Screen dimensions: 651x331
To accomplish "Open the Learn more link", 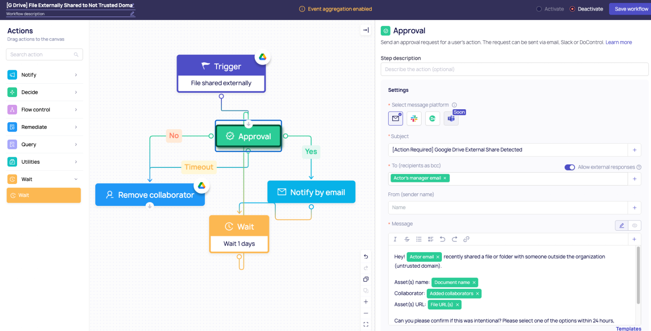I will (618, 42).
